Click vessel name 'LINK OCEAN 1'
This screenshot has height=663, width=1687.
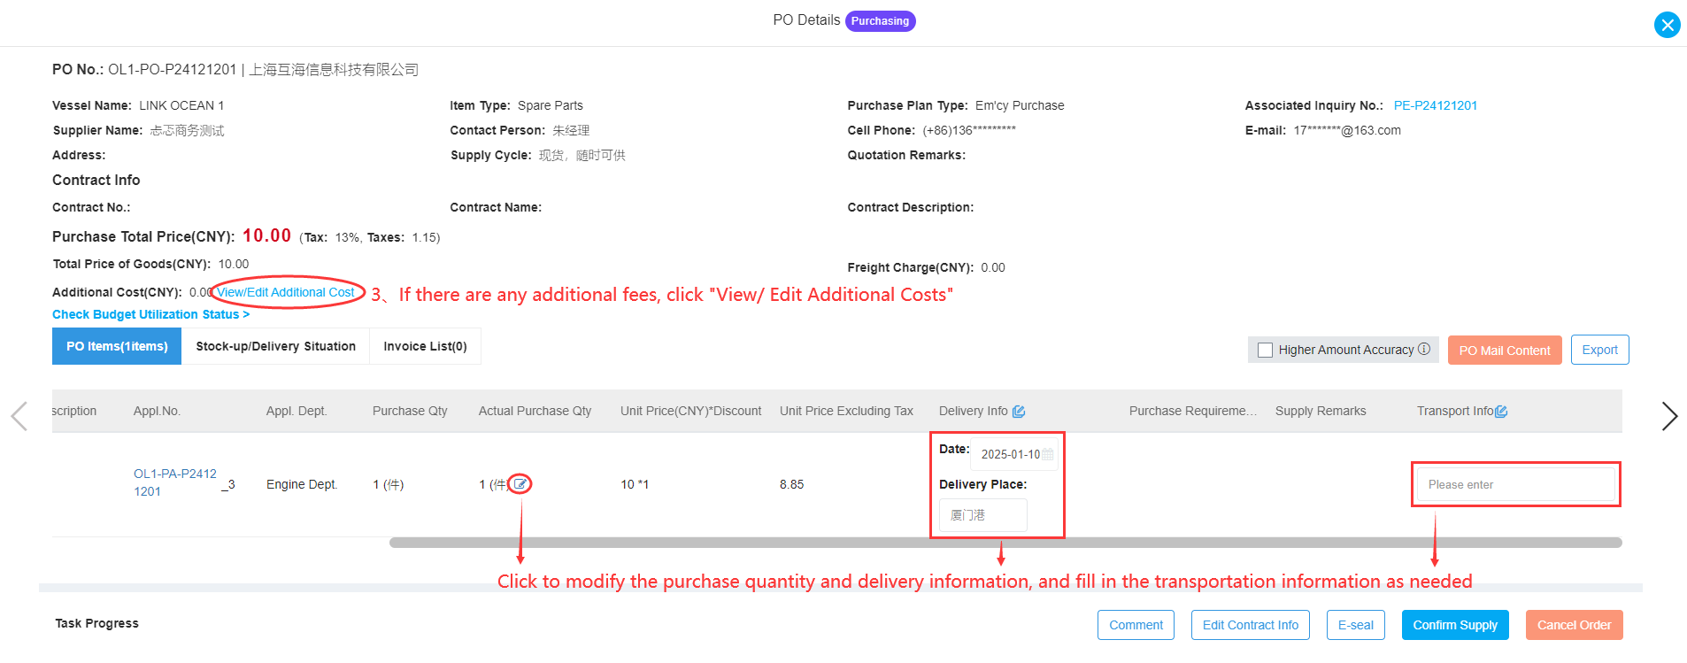point(181,105)
